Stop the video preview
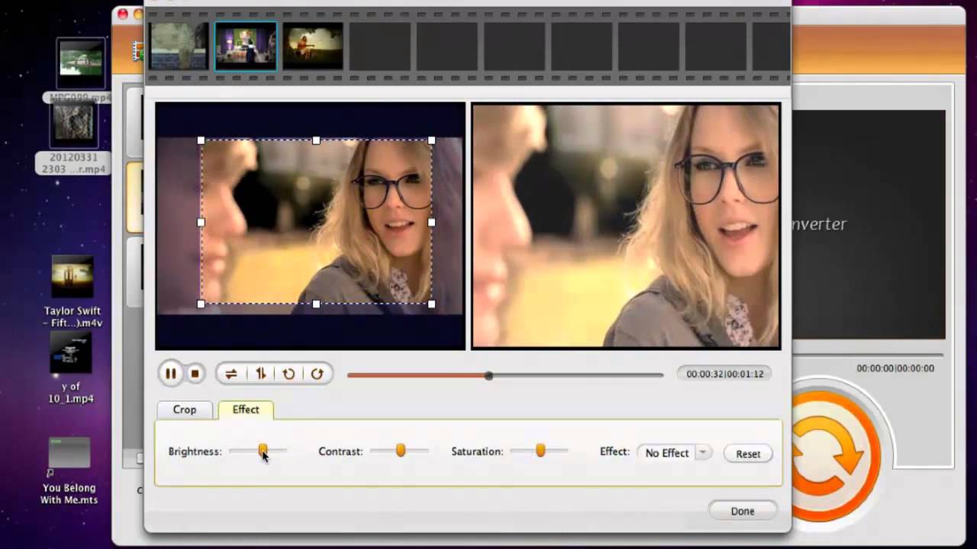 195,374
